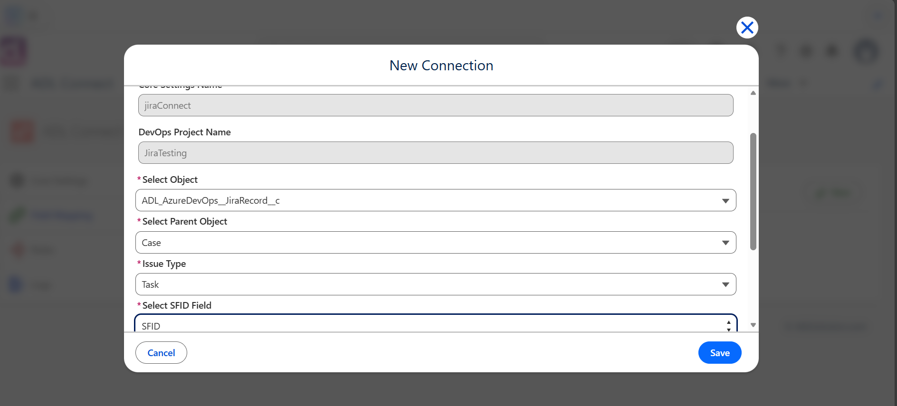Save the new connection

click(x=720, y=353)
